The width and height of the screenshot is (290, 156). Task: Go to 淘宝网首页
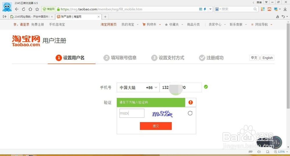(x=108, y=24)
